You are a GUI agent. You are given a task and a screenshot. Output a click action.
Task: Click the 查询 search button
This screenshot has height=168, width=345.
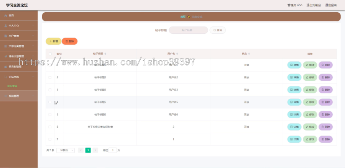click(218, 30)
